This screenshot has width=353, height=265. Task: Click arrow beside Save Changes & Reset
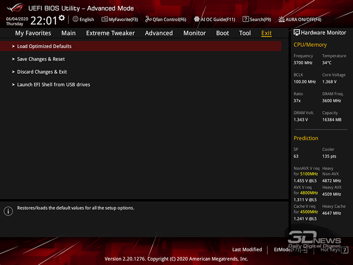point(13,59)
